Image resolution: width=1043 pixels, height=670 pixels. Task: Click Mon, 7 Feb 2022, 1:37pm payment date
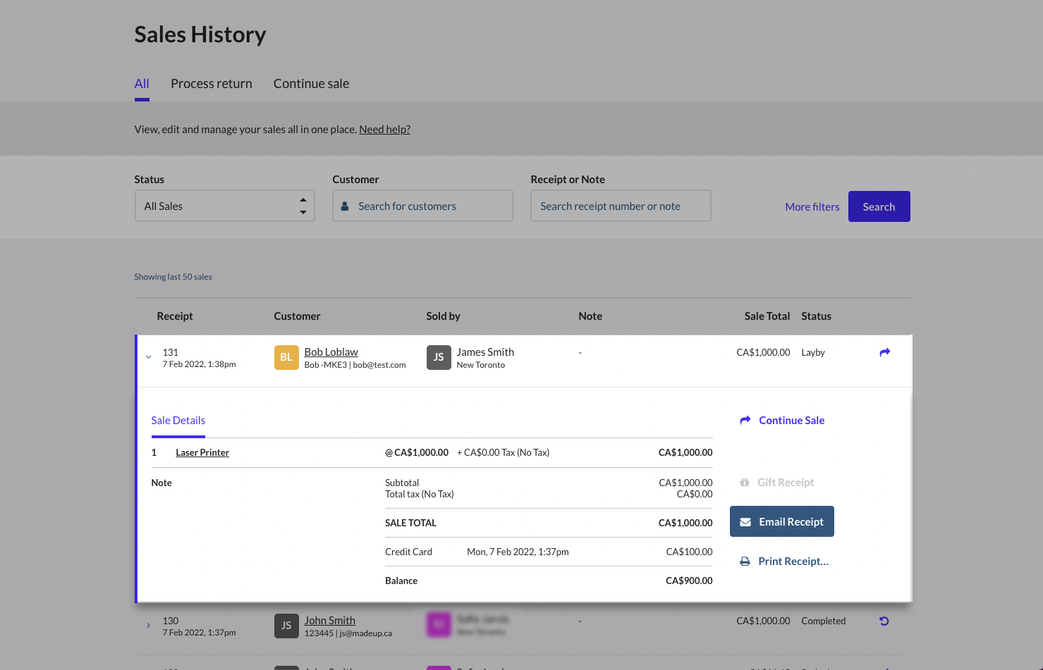tap(518, 552)
